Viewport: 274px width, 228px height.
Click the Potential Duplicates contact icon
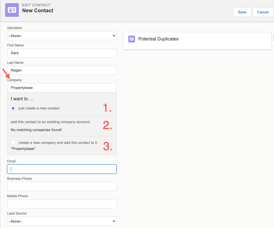[132, 39]
